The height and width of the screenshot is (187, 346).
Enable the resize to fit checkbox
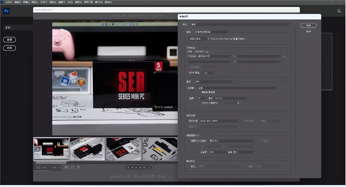(x=188, y=141)
